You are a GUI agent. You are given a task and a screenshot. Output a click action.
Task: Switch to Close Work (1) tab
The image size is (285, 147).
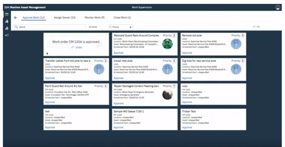(122, 17)
